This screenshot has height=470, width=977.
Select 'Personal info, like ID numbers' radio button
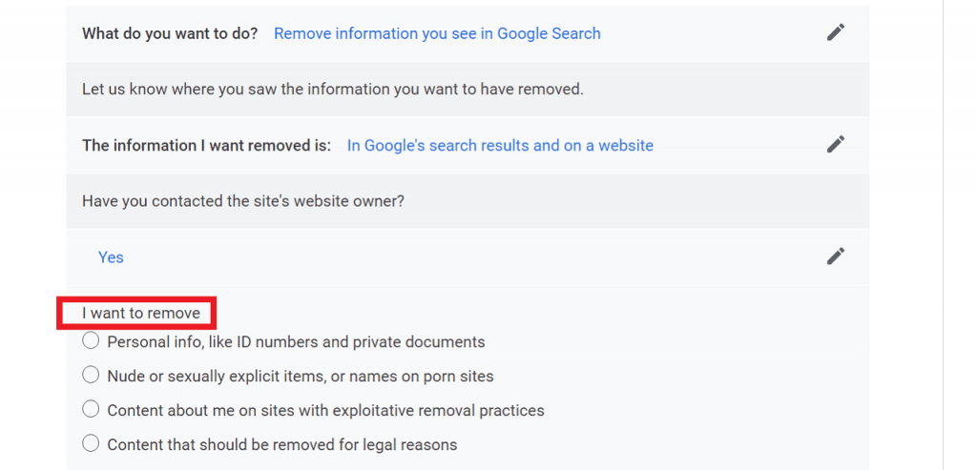(x=91, y=340)
